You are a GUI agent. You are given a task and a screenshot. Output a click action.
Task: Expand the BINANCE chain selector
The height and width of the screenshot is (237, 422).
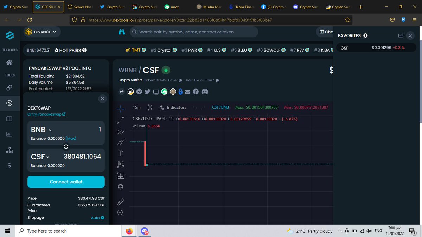(42, 32)
